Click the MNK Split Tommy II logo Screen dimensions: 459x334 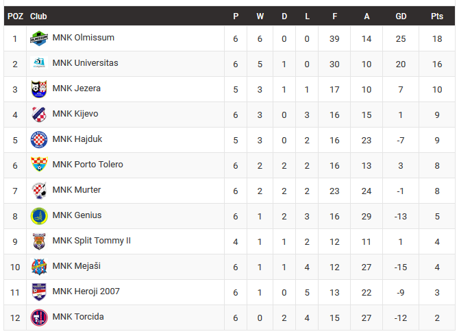click(39, 241)
